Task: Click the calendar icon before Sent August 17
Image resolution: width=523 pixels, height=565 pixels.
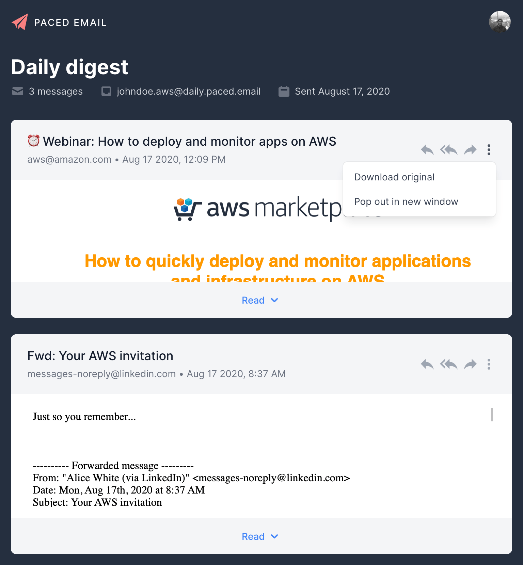Action: click(x=284, y=91)
